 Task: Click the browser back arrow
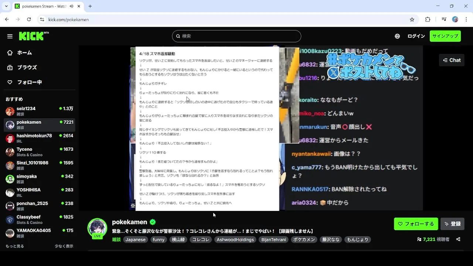coord(7,20)
